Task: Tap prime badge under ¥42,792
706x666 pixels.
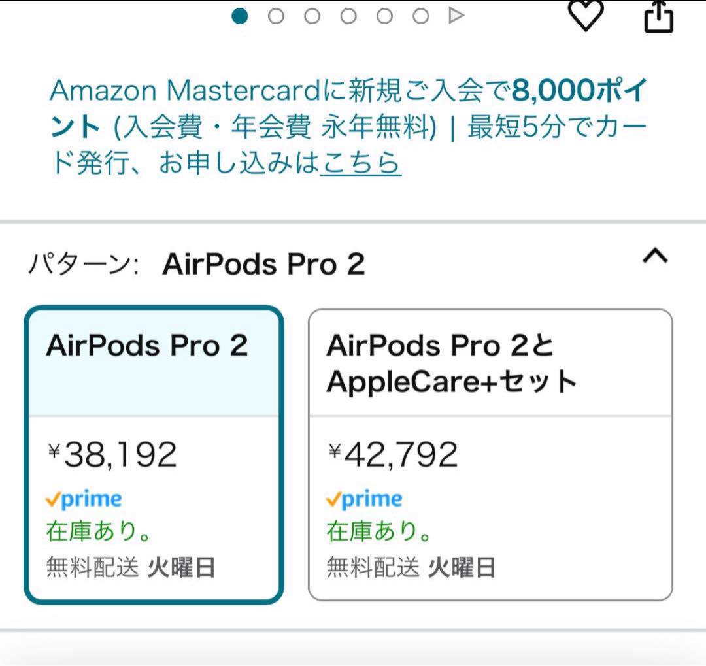Action: pos(364,499)
